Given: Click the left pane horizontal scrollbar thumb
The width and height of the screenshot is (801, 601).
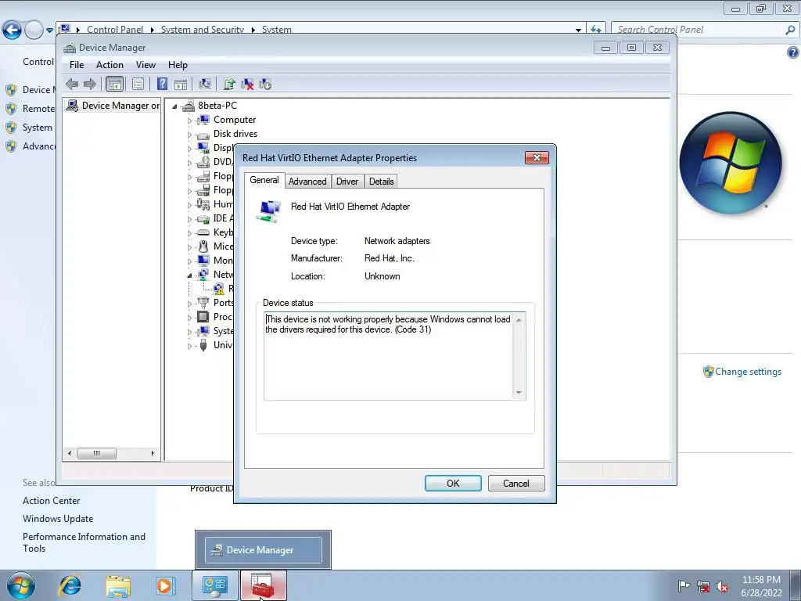Looking at the screenshot, I should click(x=96, y=453).
